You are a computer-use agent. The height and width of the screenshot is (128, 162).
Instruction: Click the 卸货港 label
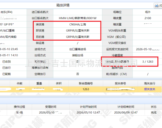[x=40, y=31]
